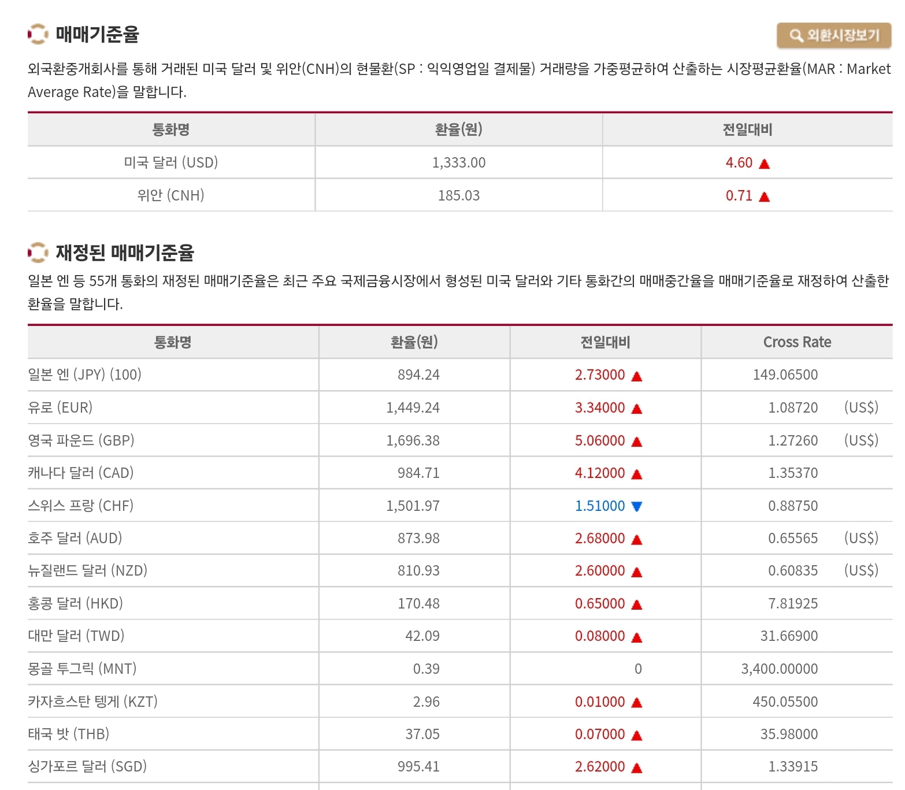Click the EUR rate value 1,449.24
This screenshot has width=905, height=790.
(x=413, y=408)
